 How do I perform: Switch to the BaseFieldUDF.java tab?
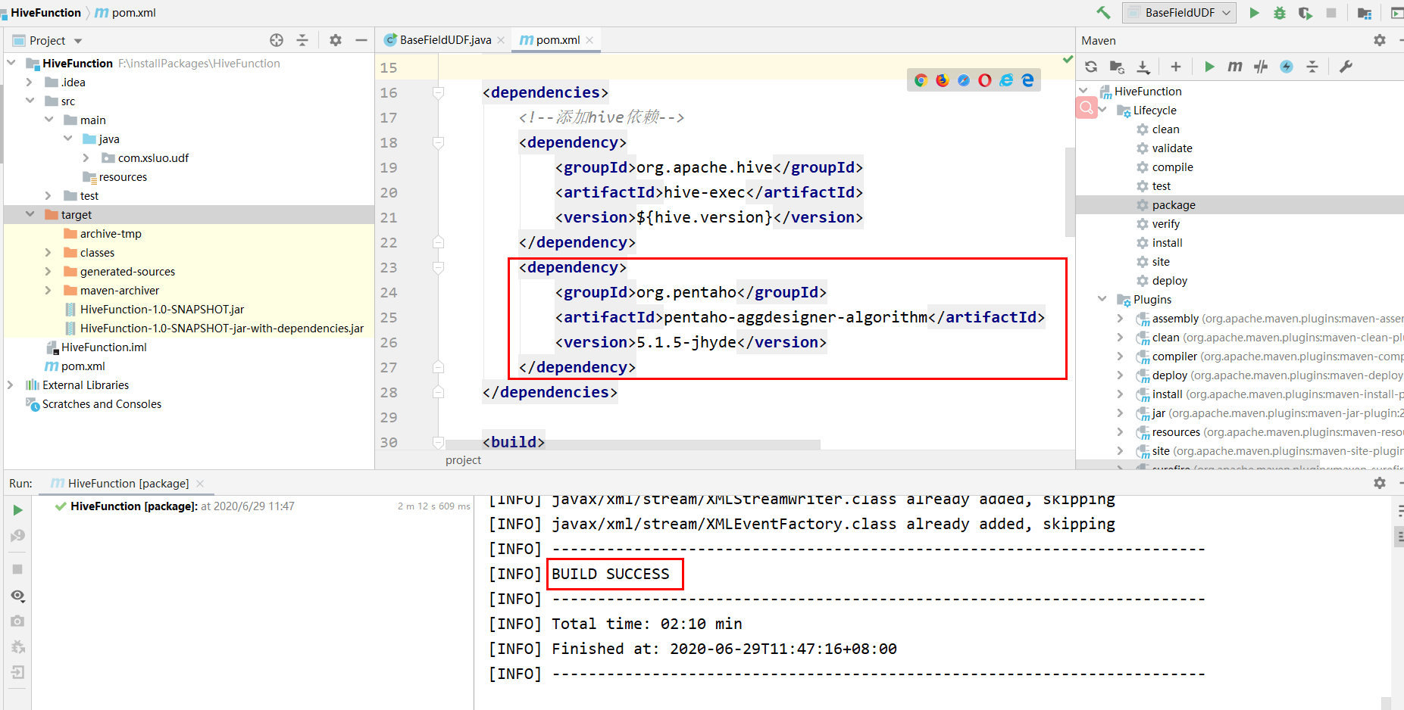click(x=444, y=39)
